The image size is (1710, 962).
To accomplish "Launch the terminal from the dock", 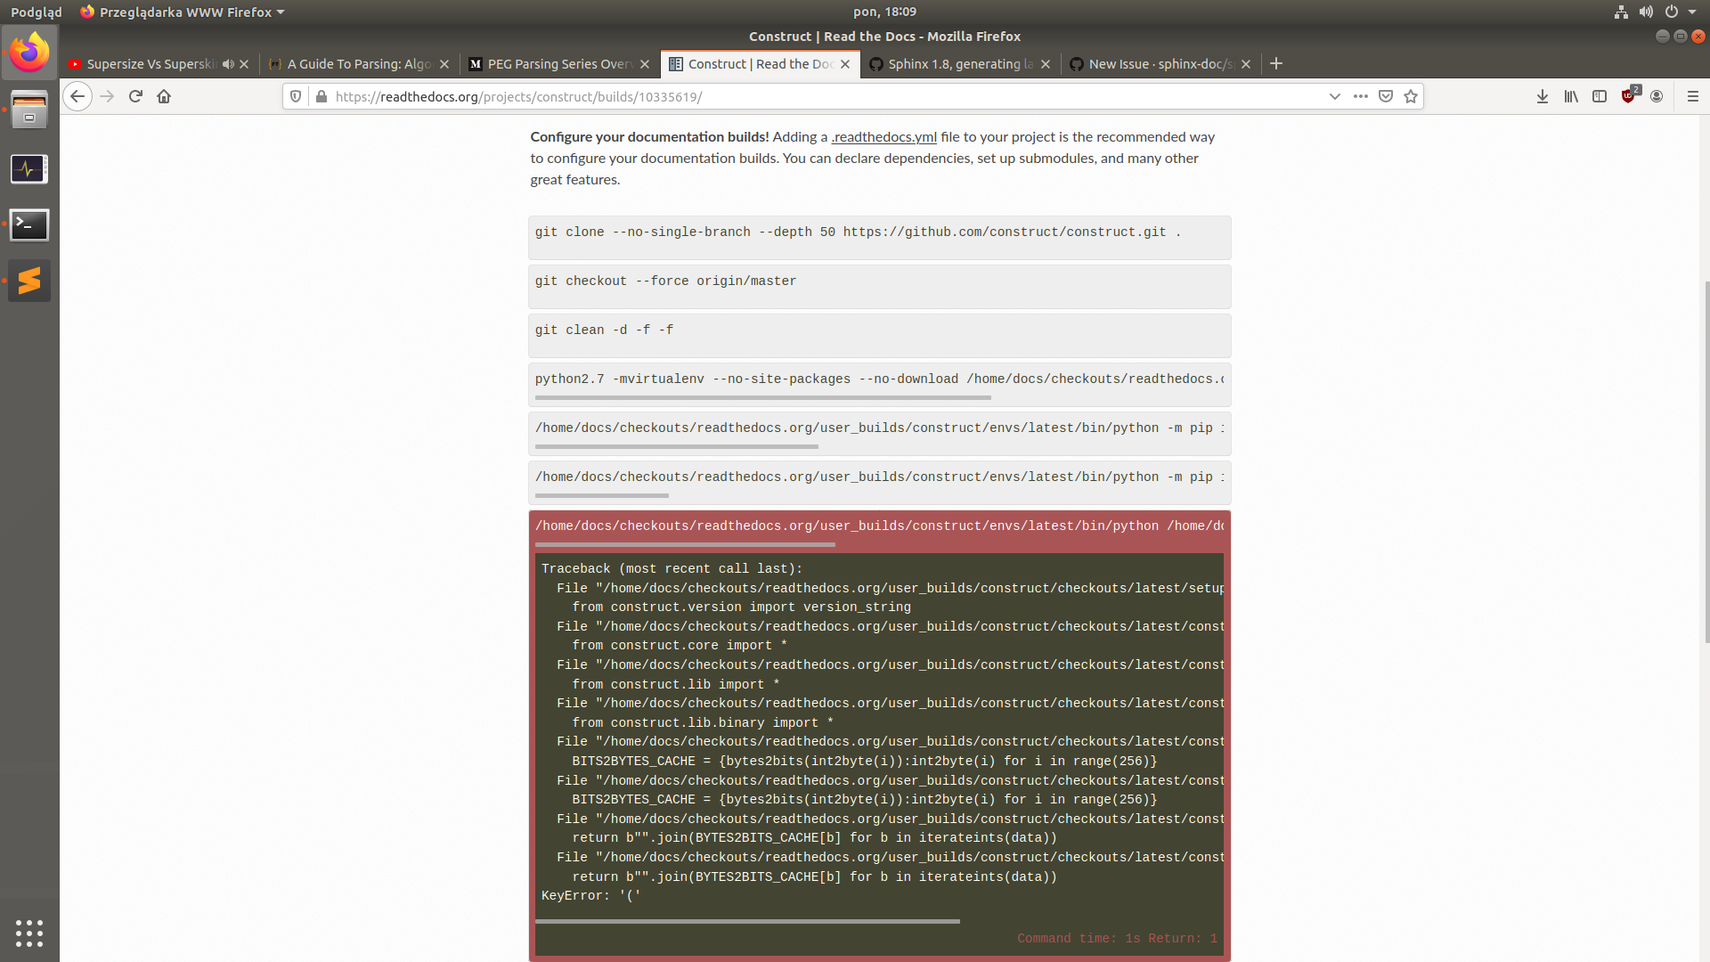I will pos(29,224).
